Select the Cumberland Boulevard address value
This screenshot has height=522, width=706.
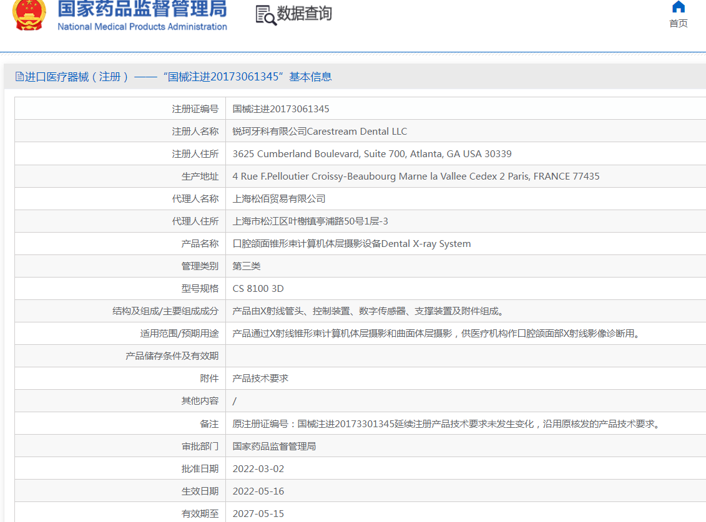[x=372, y=154]
